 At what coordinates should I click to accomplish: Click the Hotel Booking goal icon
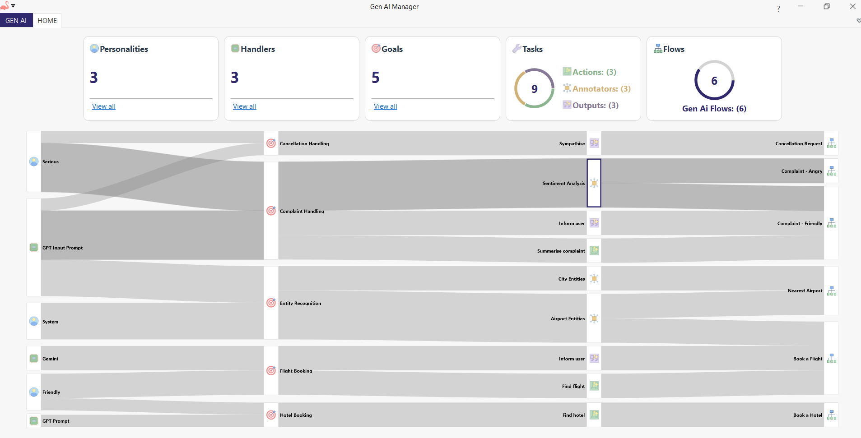tap(271, 415)
